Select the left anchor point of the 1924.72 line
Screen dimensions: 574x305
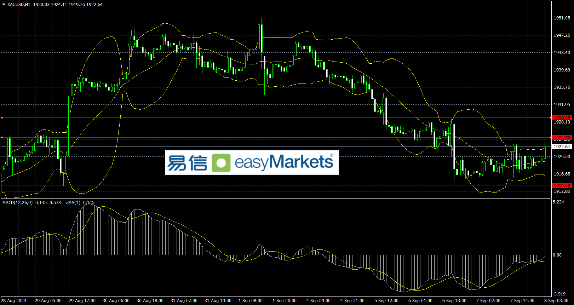(2, 138)
